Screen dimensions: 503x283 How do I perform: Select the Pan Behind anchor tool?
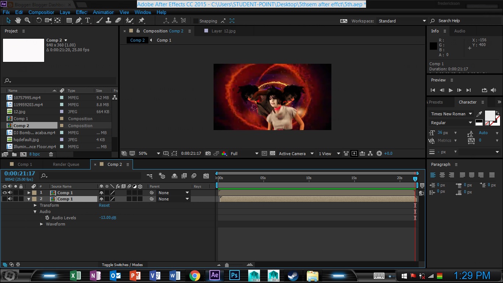tap(58, 21)
